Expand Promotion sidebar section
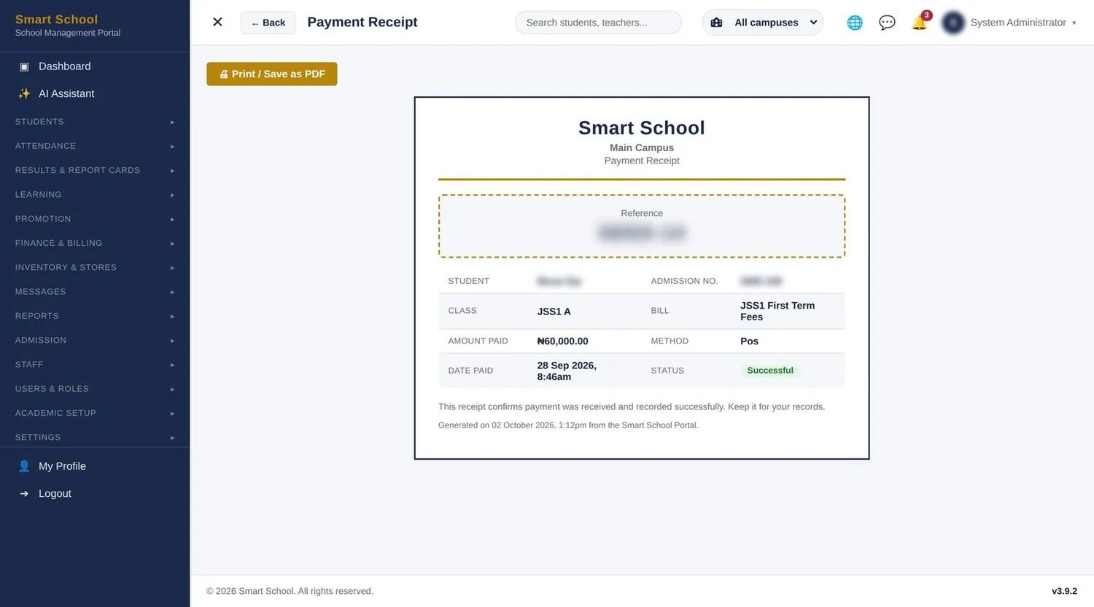Screen dimensions: 1094x607 [95, 219]
